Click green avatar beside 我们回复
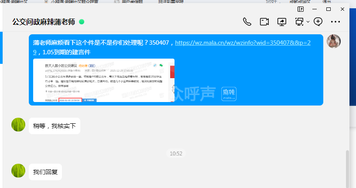Viewport: 356px width, 188px height. [x=18, y=171]
